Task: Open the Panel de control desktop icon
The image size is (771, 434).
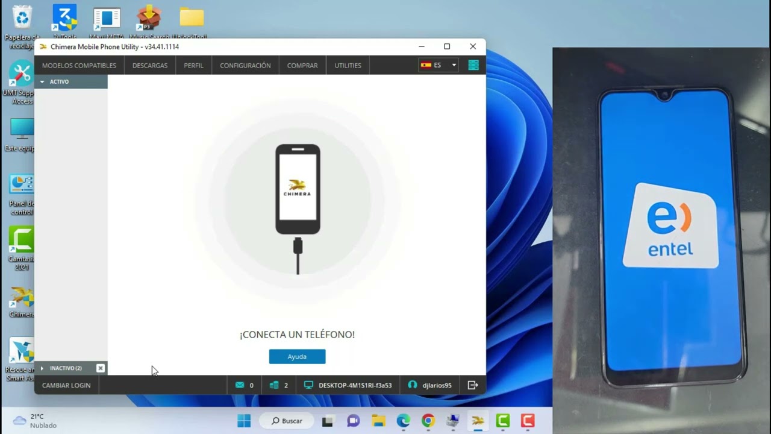Action: [x=22, y=195]
